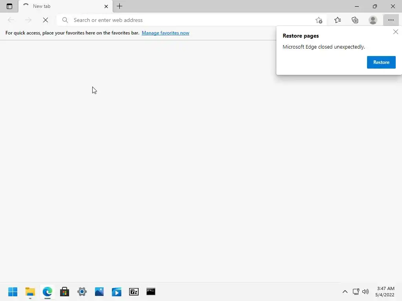Click the Microsoft Edge taskbar icon
The height and width of the screenshot is (301, 402).
[48, 292]
